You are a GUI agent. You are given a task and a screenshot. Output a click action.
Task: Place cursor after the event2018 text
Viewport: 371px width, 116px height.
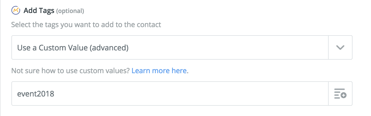(55, 94)
